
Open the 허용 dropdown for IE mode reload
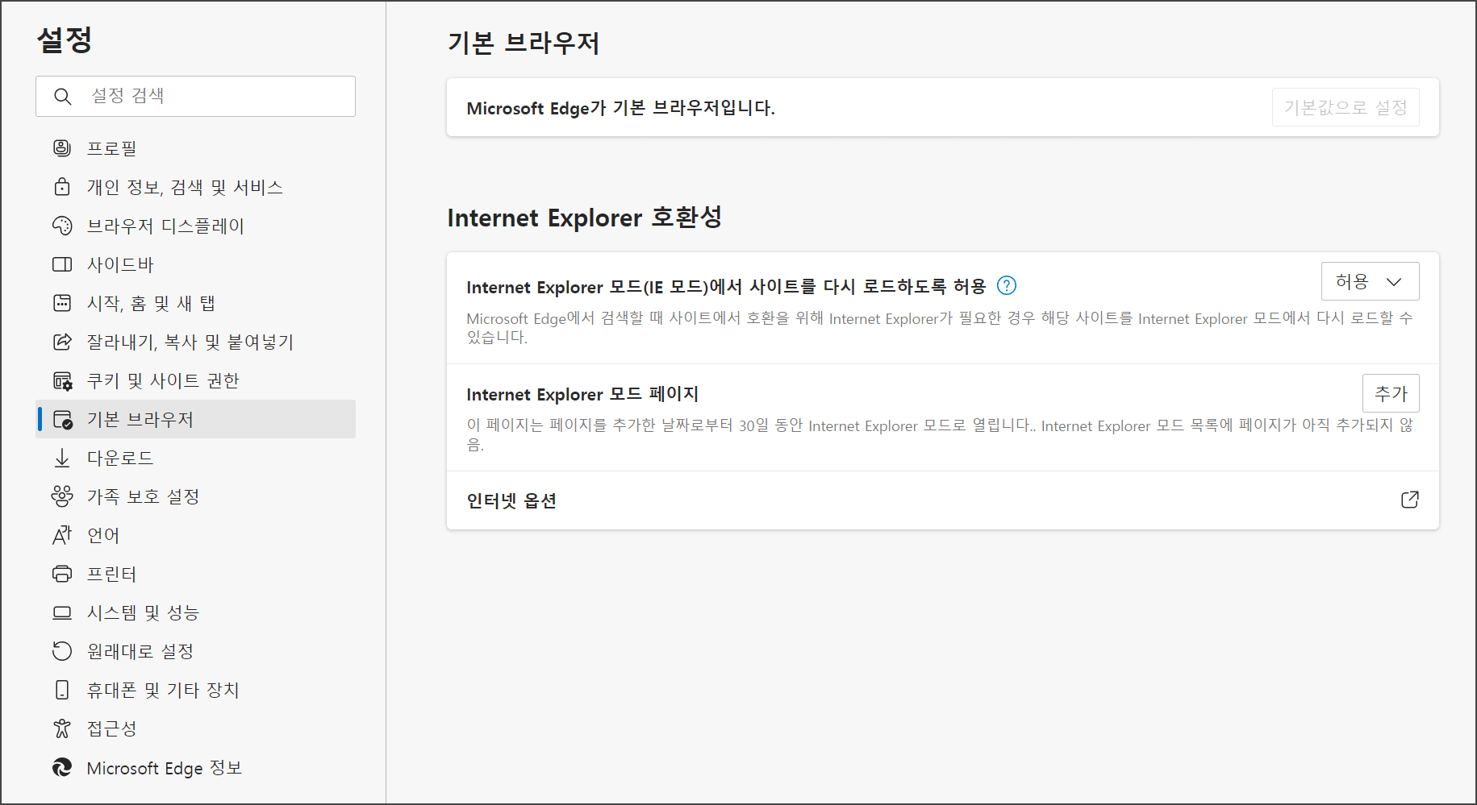(x=1370, y=281)
